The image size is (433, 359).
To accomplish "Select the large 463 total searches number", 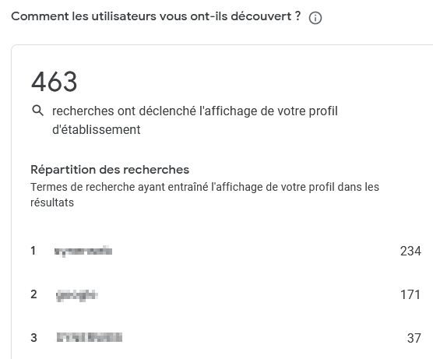I will 55,82.
